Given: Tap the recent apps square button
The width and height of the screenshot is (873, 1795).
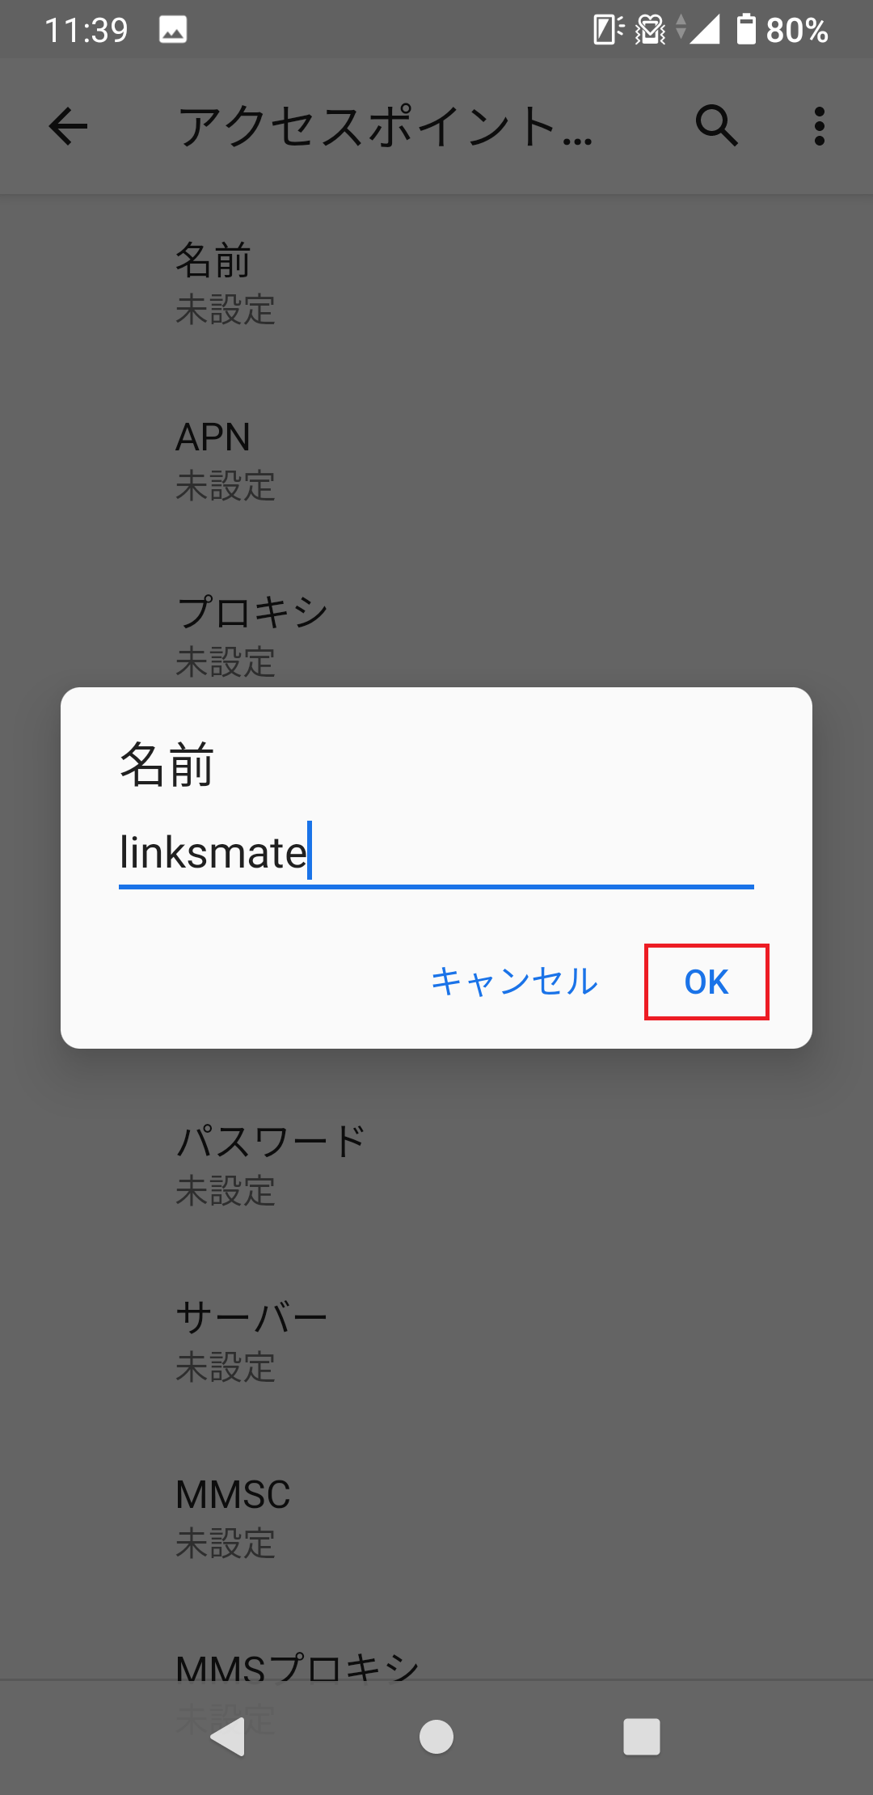Looking at the screenshot, I should [642, 1736].
